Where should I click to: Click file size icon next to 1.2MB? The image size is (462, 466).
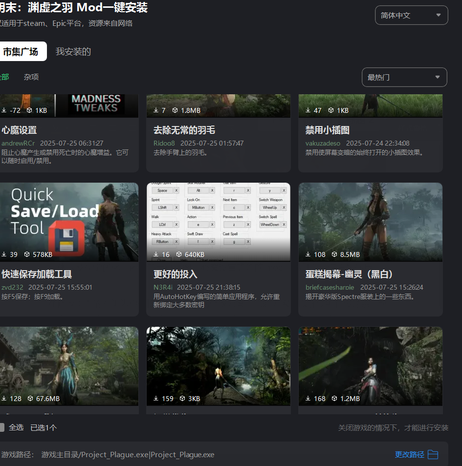[334, 399]
